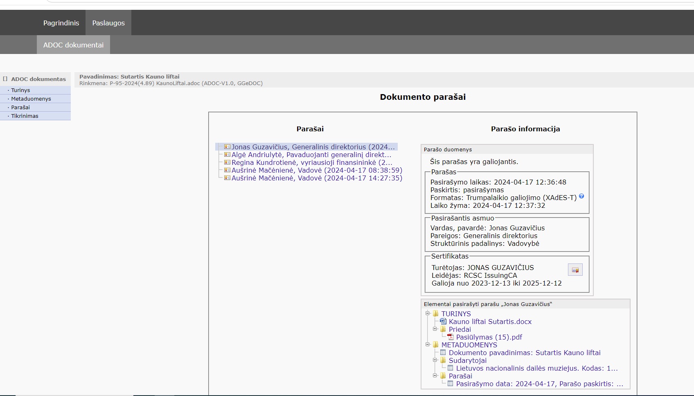Switch to the ADOC dokumentai tab
Image resolution: width=694 pixels, height=396 pixels.
click(73, 45)
